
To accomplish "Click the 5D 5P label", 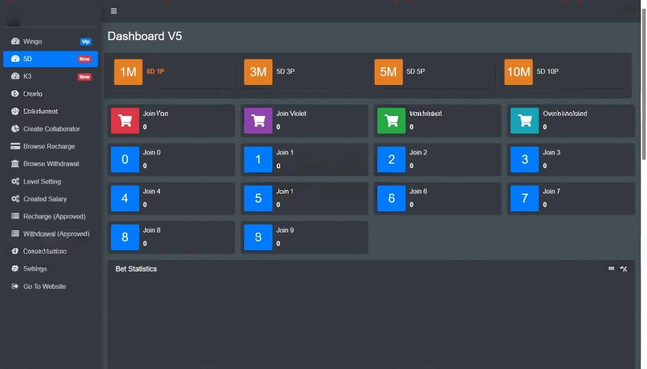I will coord(416,72).
